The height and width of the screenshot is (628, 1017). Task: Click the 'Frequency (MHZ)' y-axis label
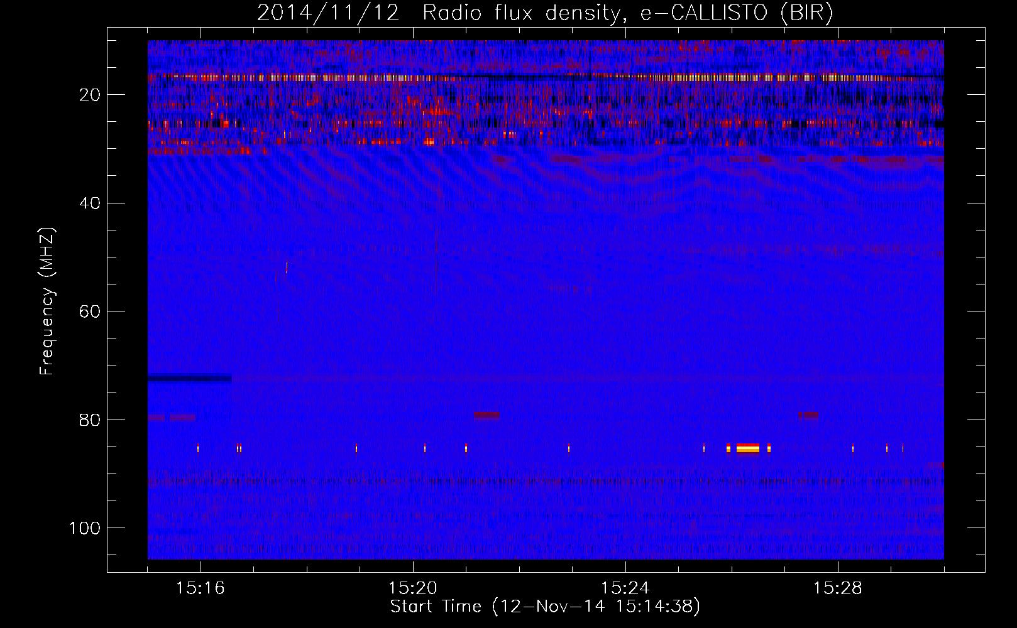tap(47, 301)
